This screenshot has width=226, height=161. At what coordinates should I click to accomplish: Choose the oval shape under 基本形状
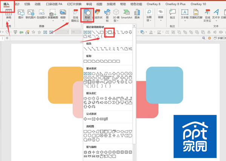coord(93,74)
